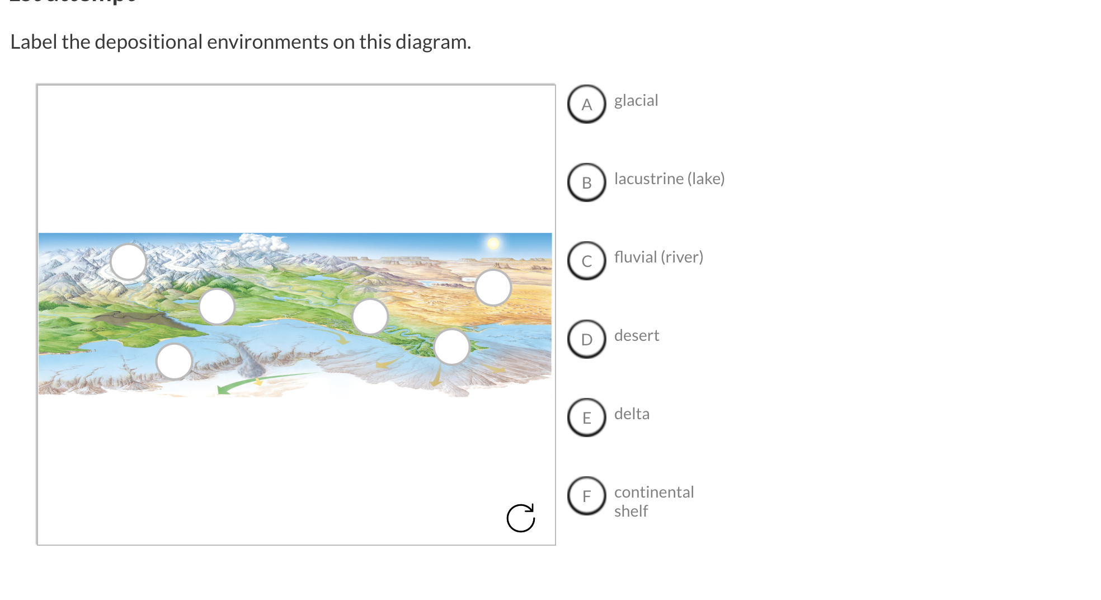Click the circle in the desert area
Image resolution: width=1101 pixels, height=600 pixels.
493,286
